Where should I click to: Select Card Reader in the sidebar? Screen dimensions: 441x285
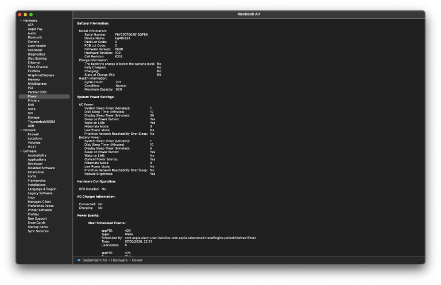pyautogui.click(x=37, y=46)
